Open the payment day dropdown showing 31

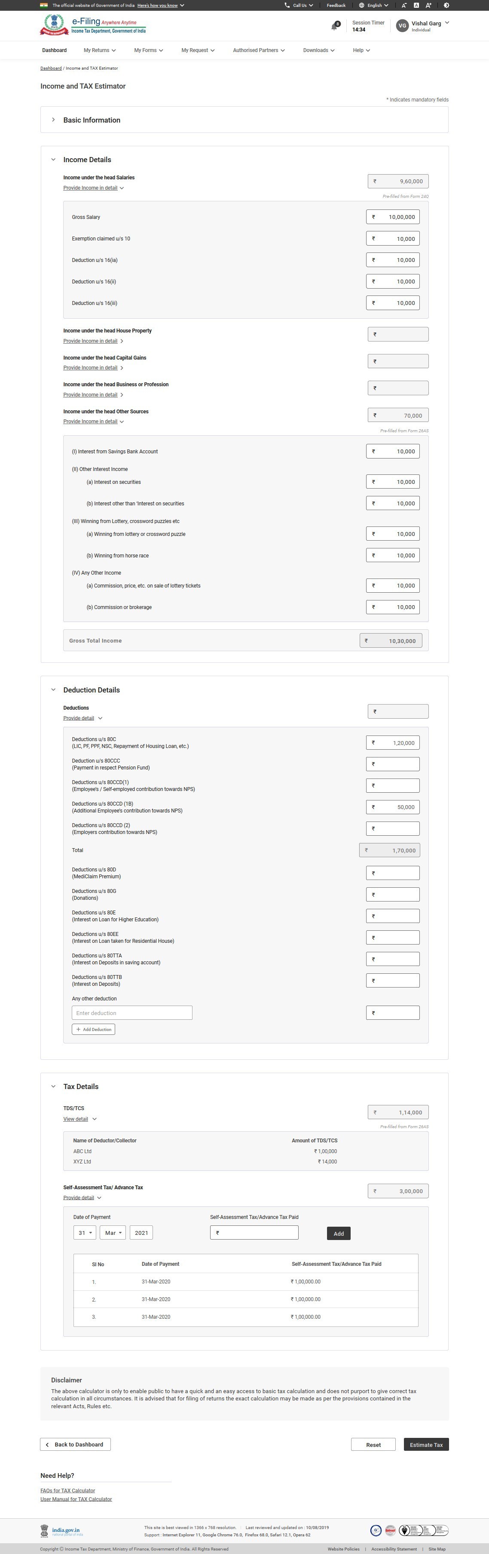[x=84, y=1232]
